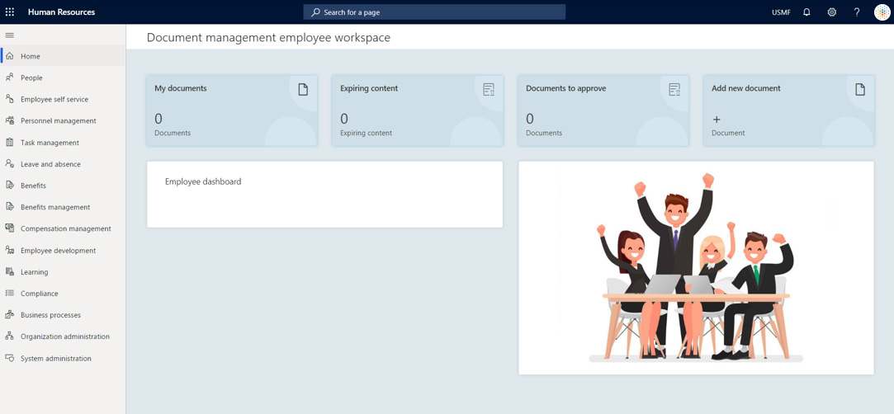Select Compensation management in sidebar
894x414 pixels.
coord(64,228)
